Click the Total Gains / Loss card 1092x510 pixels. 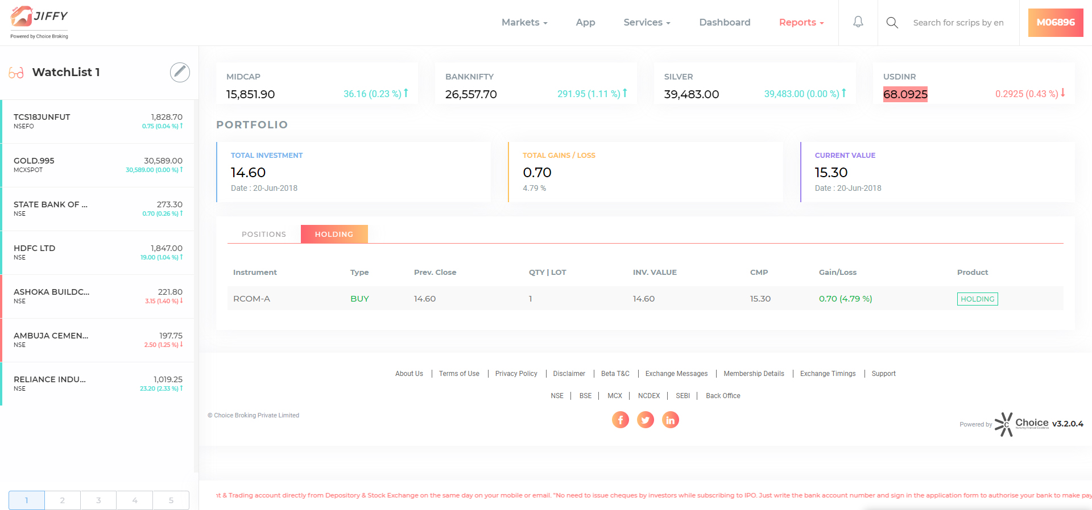[646, 172]
